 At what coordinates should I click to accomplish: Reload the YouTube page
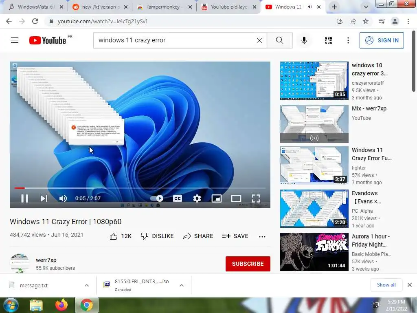point(35,21)
